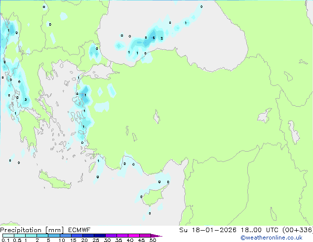The height and width of the screenshot is (242, 313).
Task: Click the legend scale label '45'
Action: pyautogui.click(x=141, y=240)
